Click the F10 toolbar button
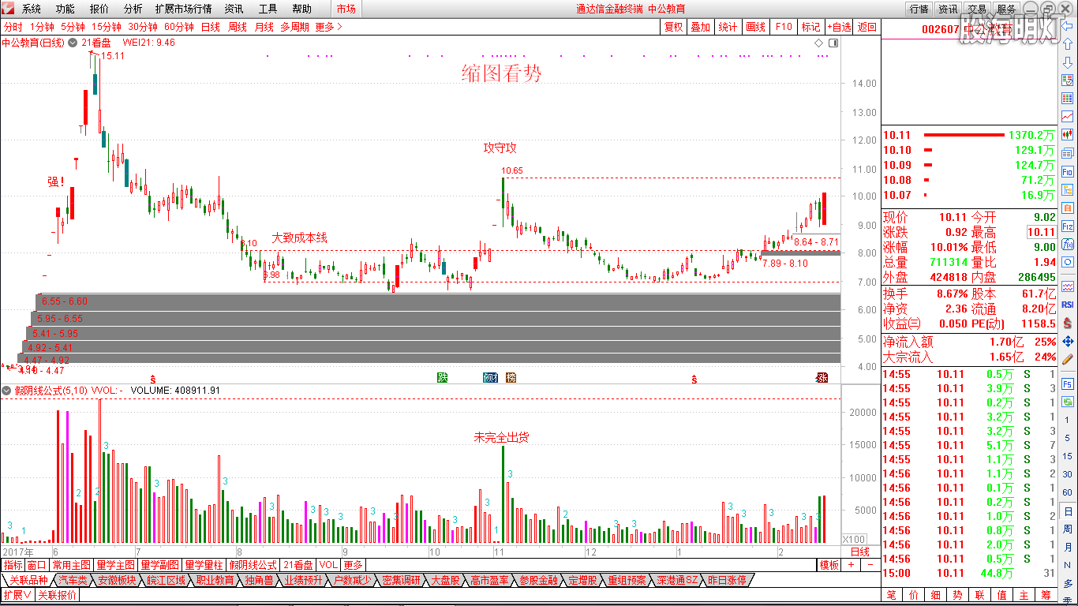Viewport: 1078px width, 606px height. tap(784, 27)
